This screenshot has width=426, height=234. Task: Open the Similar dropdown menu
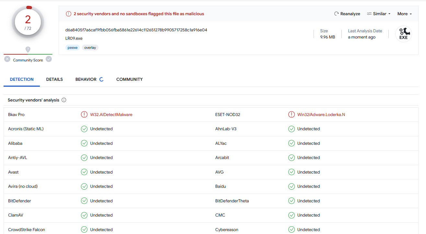pos(379,14)
